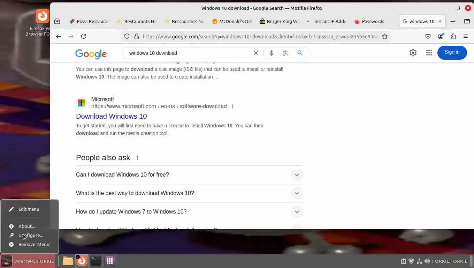Open the Google apps grid

[x=429, y=53]
